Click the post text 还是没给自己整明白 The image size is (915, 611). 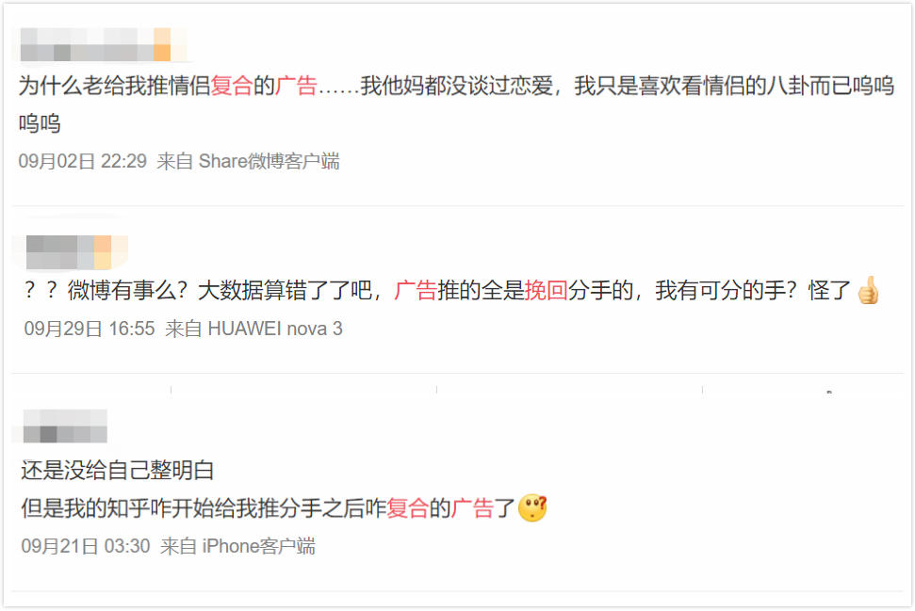coord(117,470)
